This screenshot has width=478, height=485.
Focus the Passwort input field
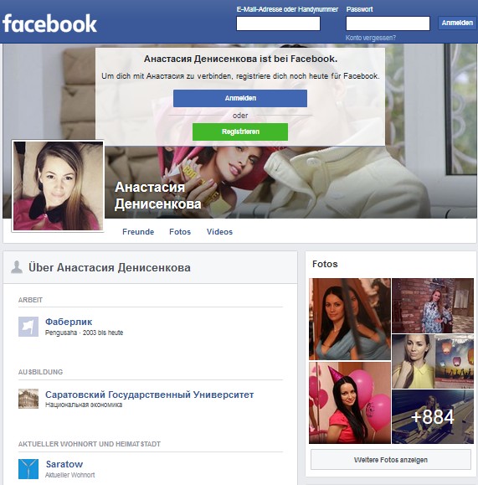(x=388, y=23)
